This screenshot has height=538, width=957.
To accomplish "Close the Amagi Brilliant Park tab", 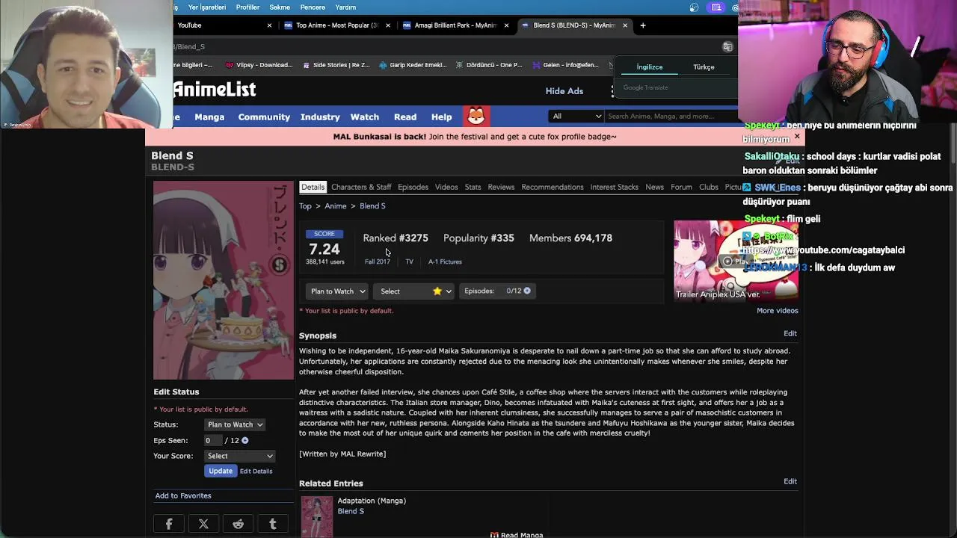I will tap(506, 25).
